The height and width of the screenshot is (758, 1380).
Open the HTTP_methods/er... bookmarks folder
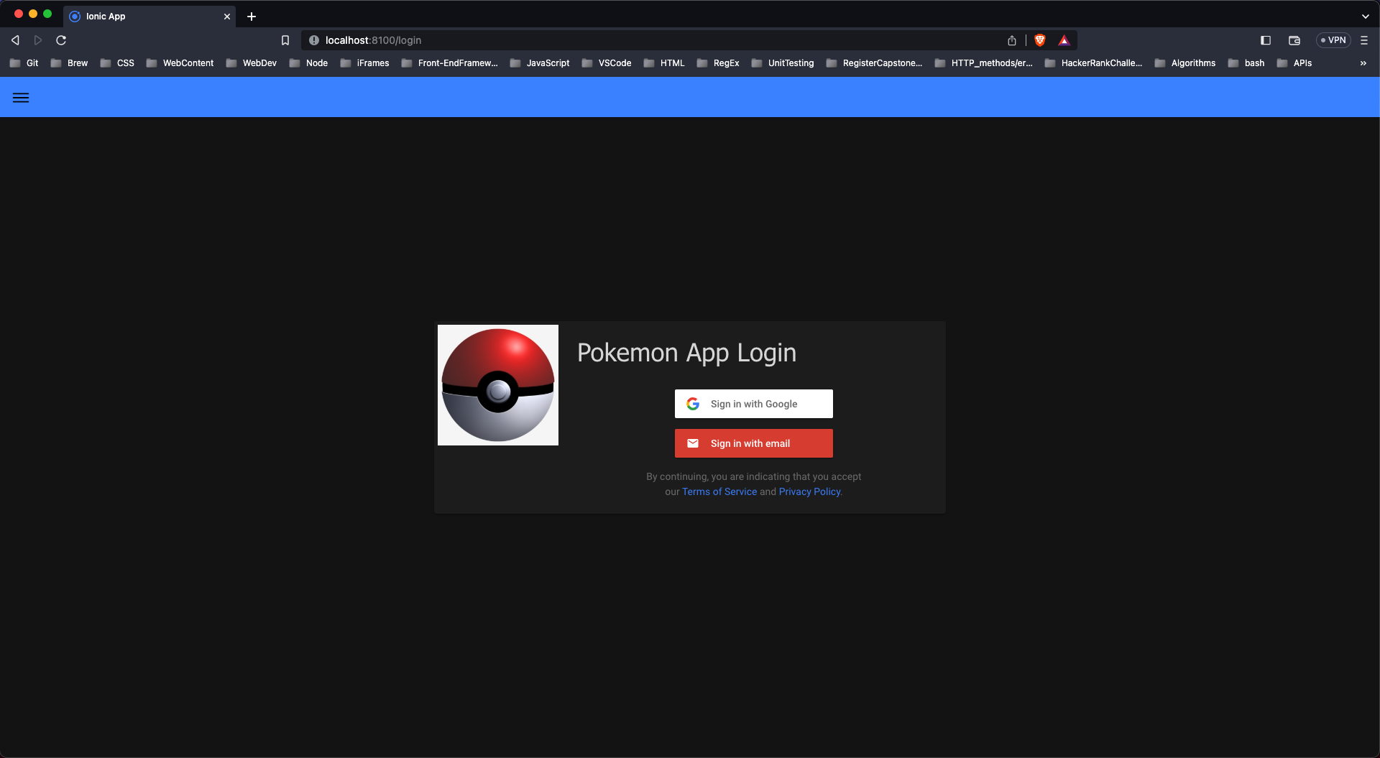point(984,63)
